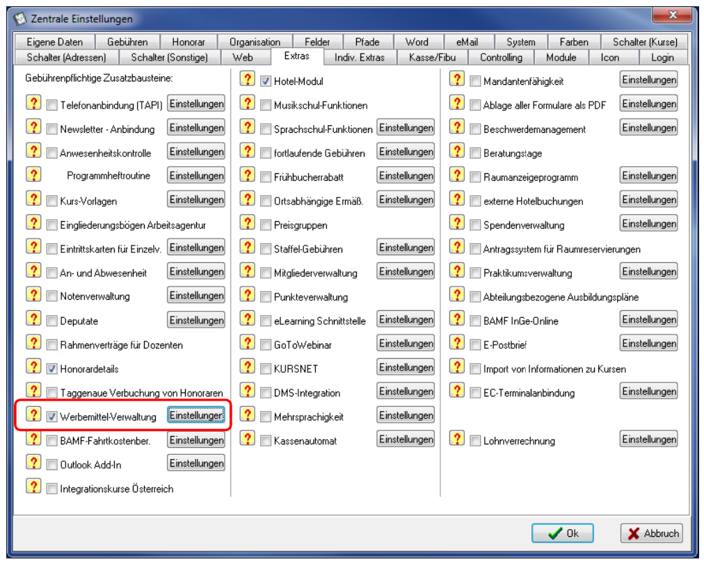
Task: Click Einstellungen next to Raumanzeigeprogramm
Action: coord(649,175)
